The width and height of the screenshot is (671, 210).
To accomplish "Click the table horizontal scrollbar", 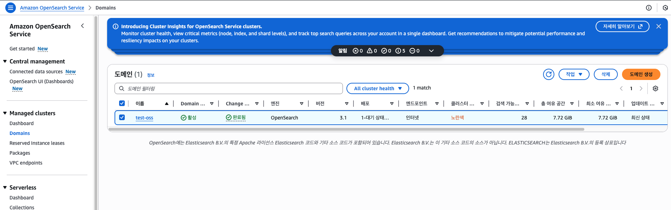I will tap(346, 129).
